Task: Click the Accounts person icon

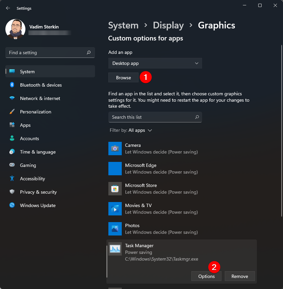Action: pyautogui.click(x=12, y=138)
